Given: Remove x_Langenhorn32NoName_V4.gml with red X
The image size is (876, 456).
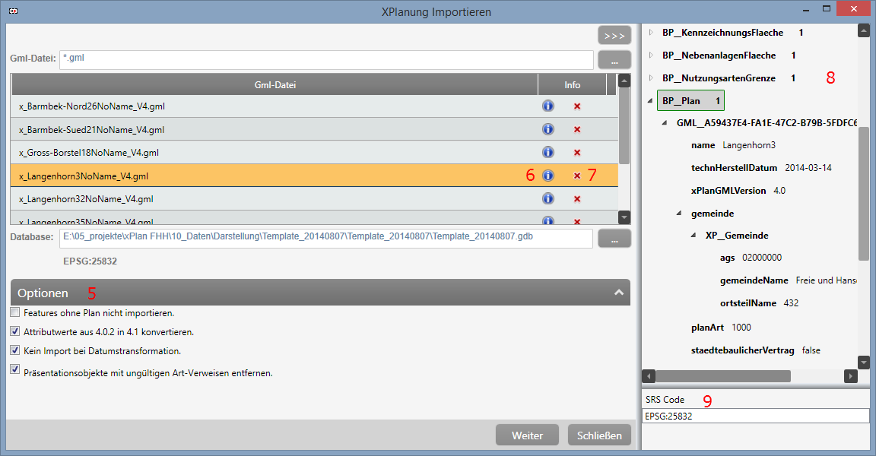Looking at the screenshot, I should (x=577, y=198).
